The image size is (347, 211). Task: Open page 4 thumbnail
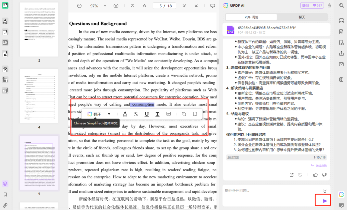(39, 96)
